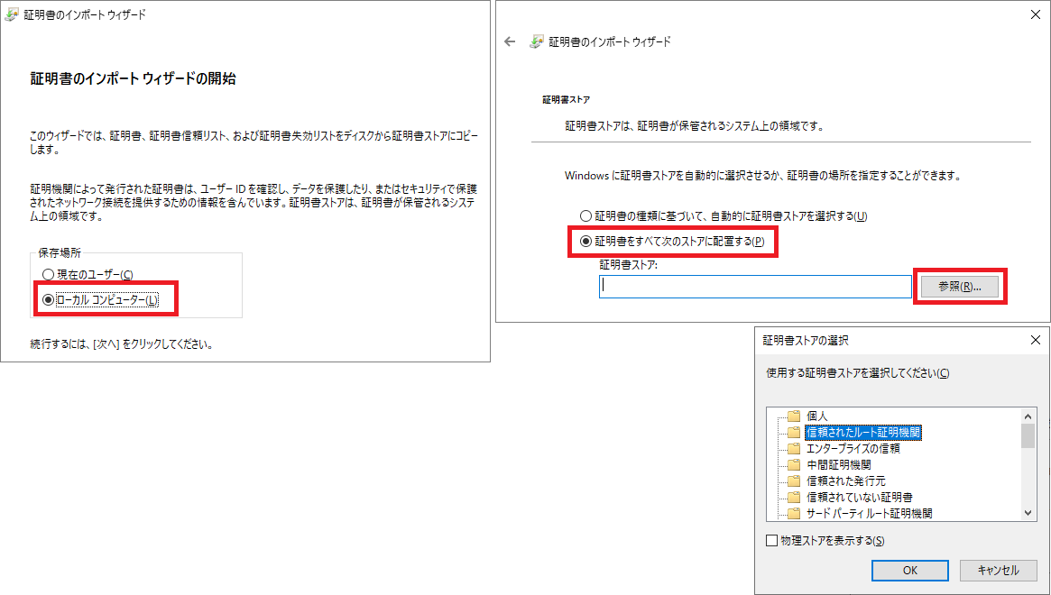Click the 信頼されていない証明書 folder icon

[794, 497]
